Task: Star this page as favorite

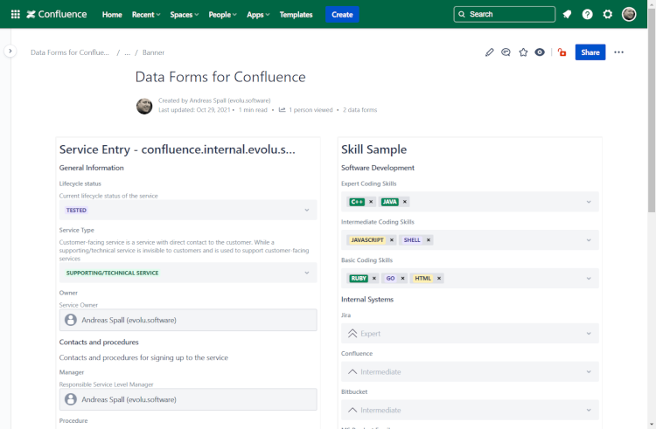Action: (x=523, y=52)
